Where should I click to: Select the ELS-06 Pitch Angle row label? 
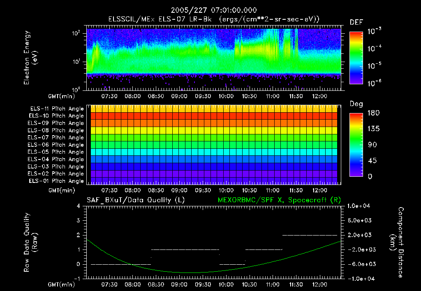pyautogui.click(x=56, y=145)
